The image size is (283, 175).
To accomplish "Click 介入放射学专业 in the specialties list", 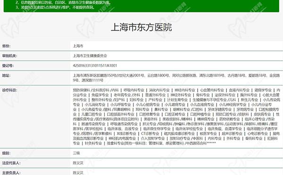I will click(153, 139).
